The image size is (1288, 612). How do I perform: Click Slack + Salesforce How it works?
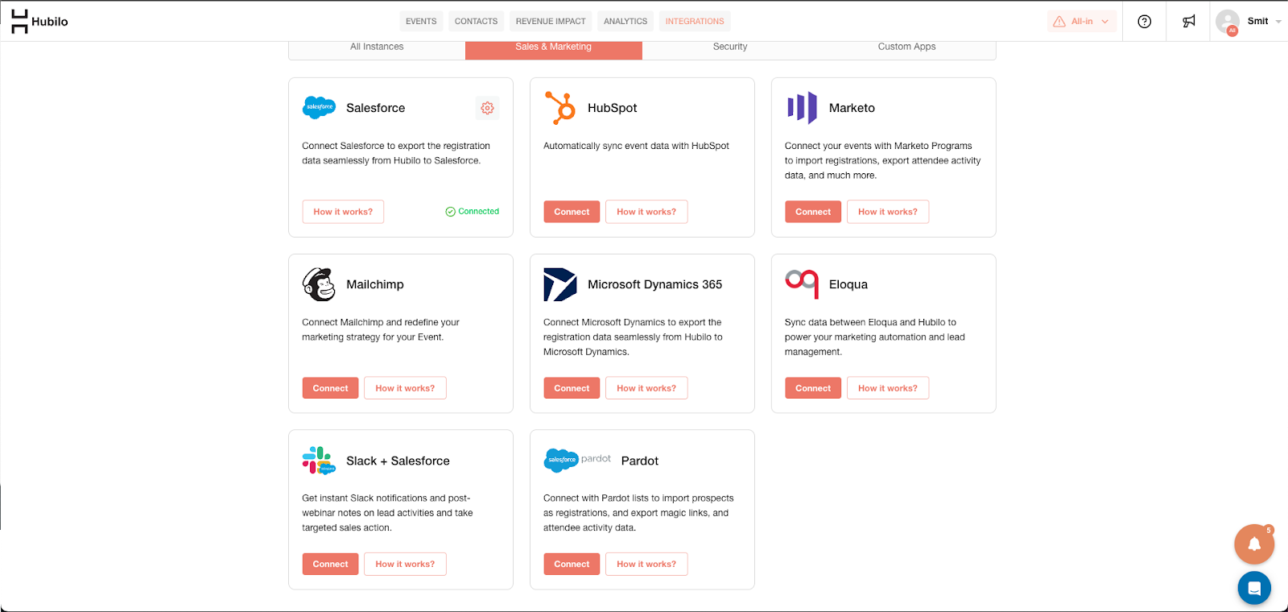point(405,564)
